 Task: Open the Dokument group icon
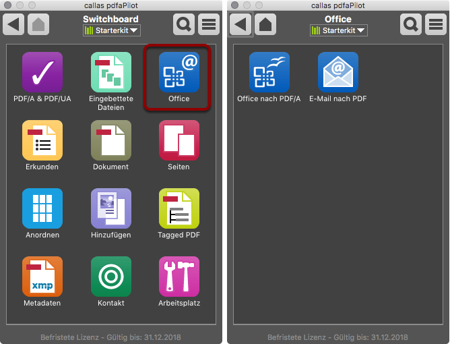coord(111,140)
